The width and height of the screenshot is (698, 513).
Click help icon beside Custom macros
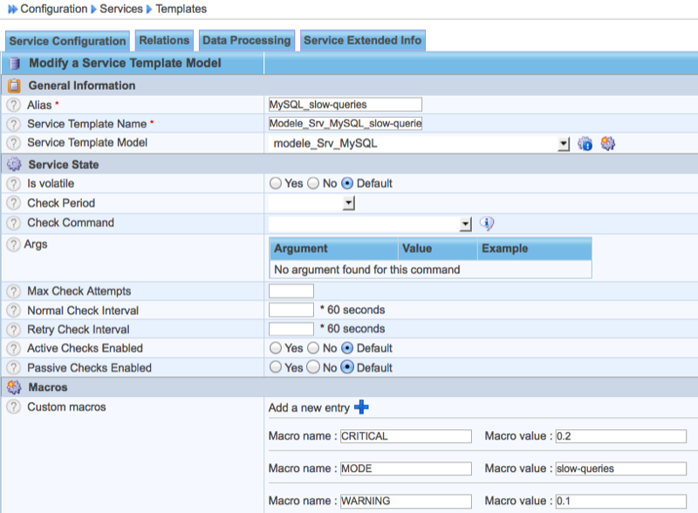pos(13,407)
